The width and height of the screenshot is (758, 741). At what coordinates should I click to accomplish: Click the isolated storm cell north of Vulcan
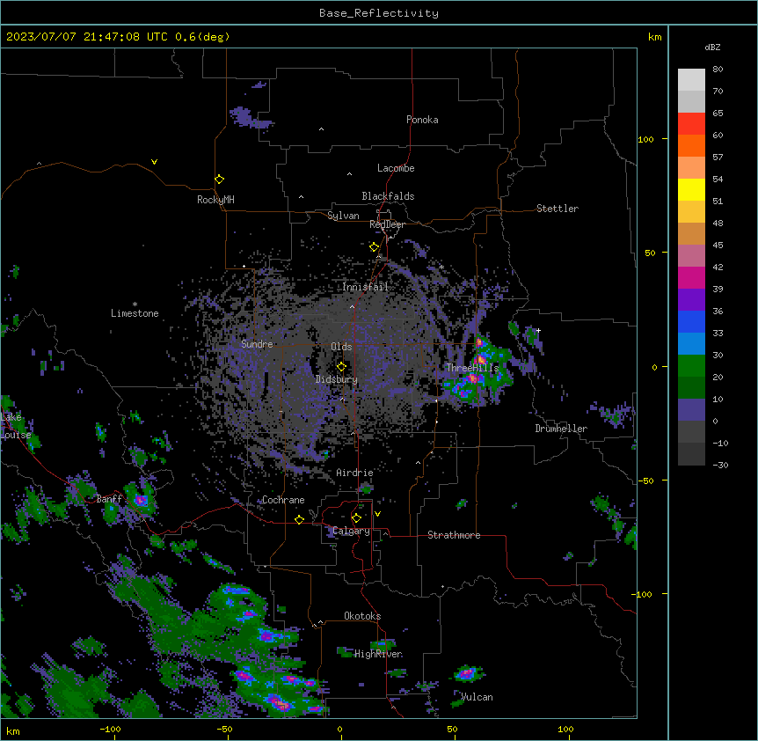[x=467, y=673]
